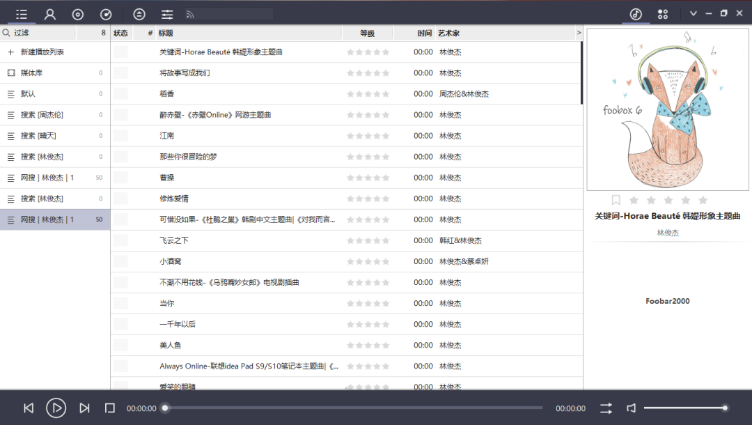This screenshot has width=752, height=425.
Task: Open the apps grid icon near the window controls
Action: (662, 13)
